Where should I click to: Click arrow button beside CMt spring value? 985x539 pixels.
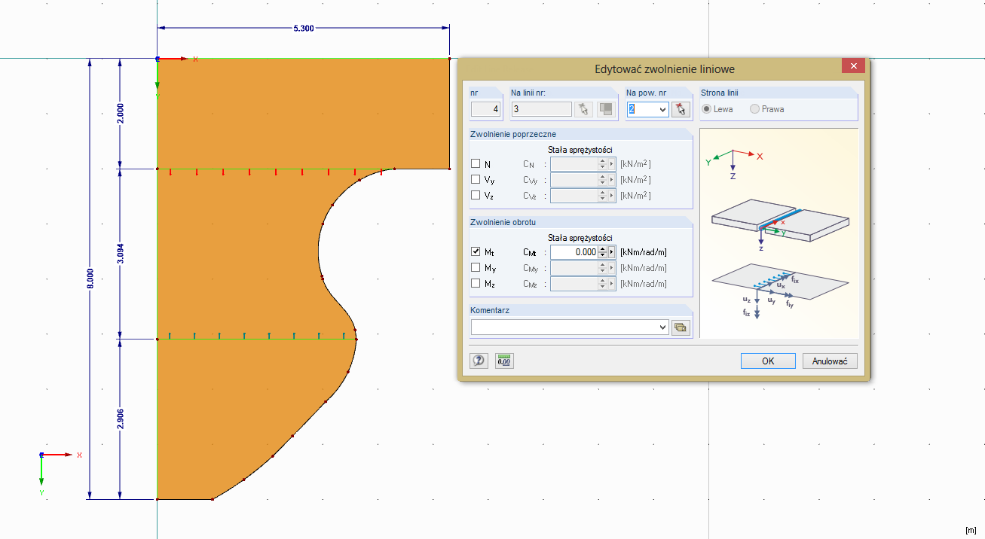click(612, 252)
